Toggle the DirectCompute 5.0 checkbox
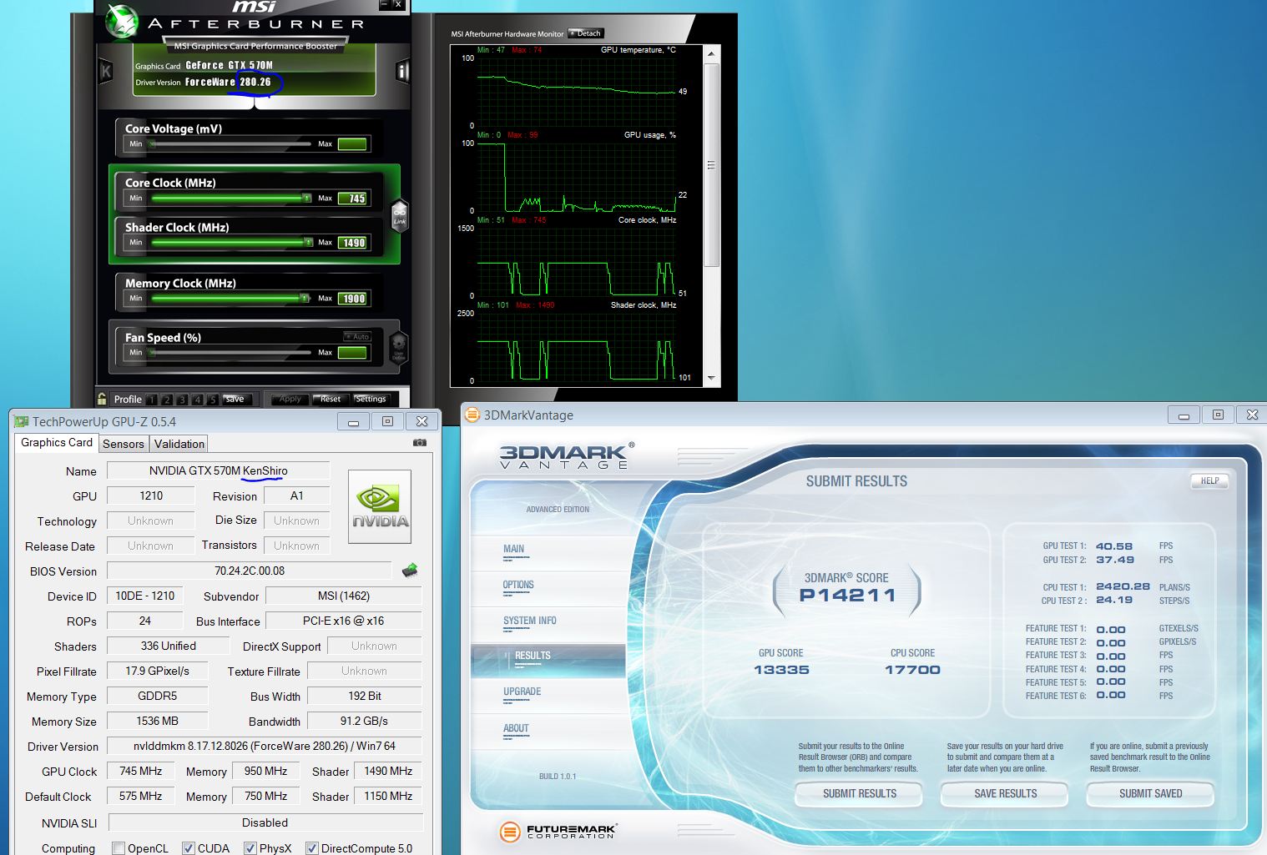Viewport: 1267px width, 855px height. (311, 848)
